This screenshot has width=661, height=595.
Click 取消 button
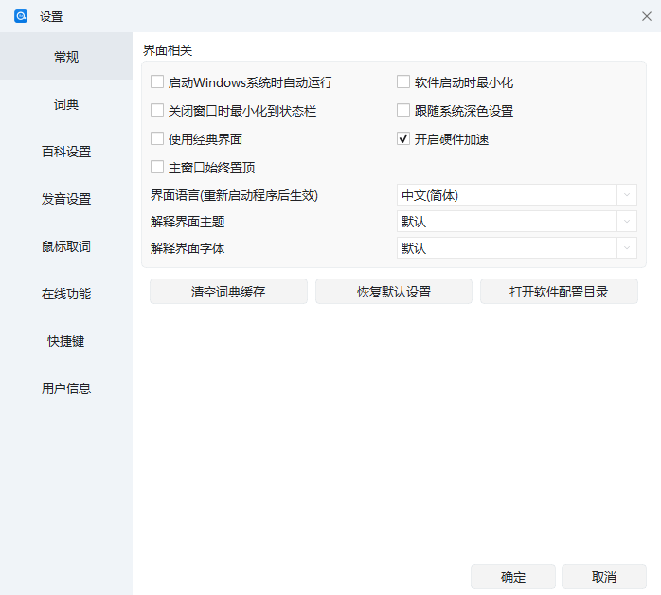point(603,576)
